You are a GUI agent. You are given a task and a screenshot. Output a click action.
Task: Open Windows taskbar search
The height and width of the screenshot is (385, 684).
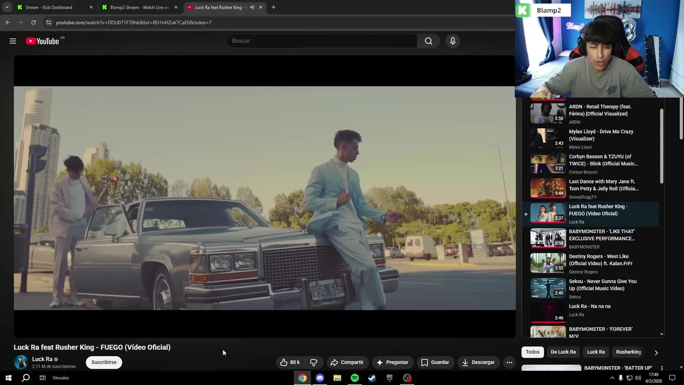click(26, 378)
